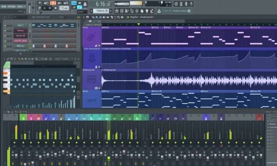Image resolution: width=277 pixels, height=166 pixels.
Task: Select the MIDI out channel button
Action: pos(20,46)
